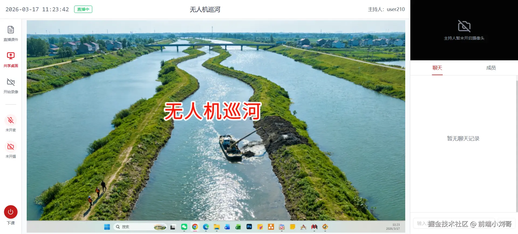The image size is (518, 234).
Task: Toggle the 未开麦 microphone button
Action: [x=11, y=120]
